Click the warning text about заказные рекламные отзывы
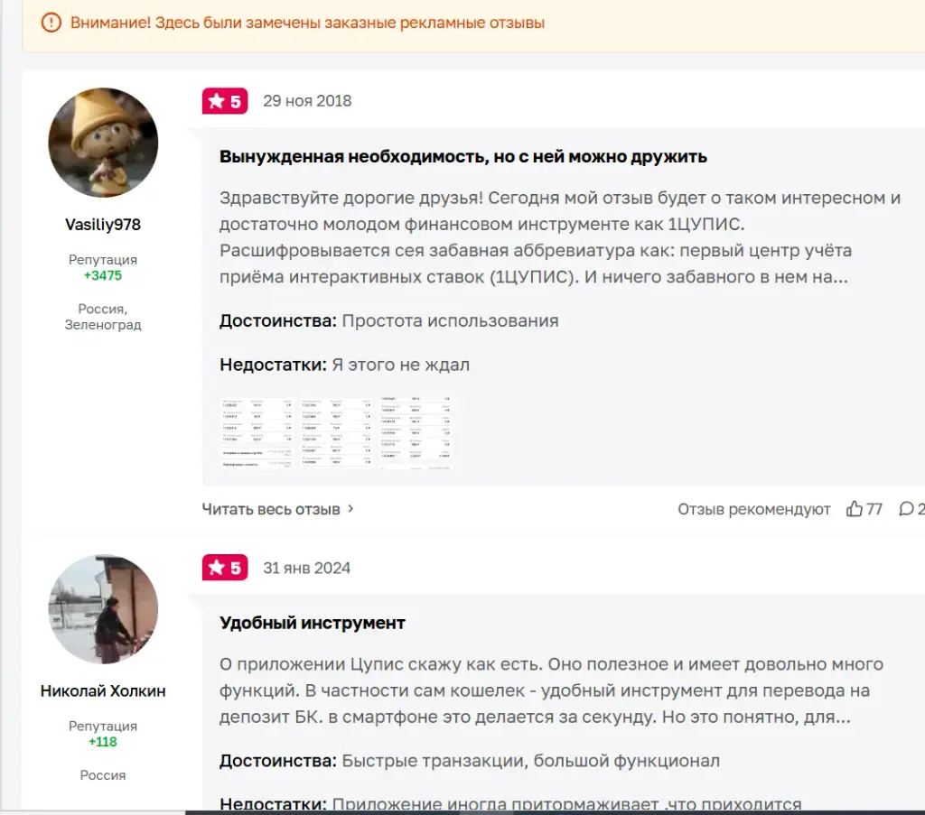Screen dimensions: 925x815 307,23
